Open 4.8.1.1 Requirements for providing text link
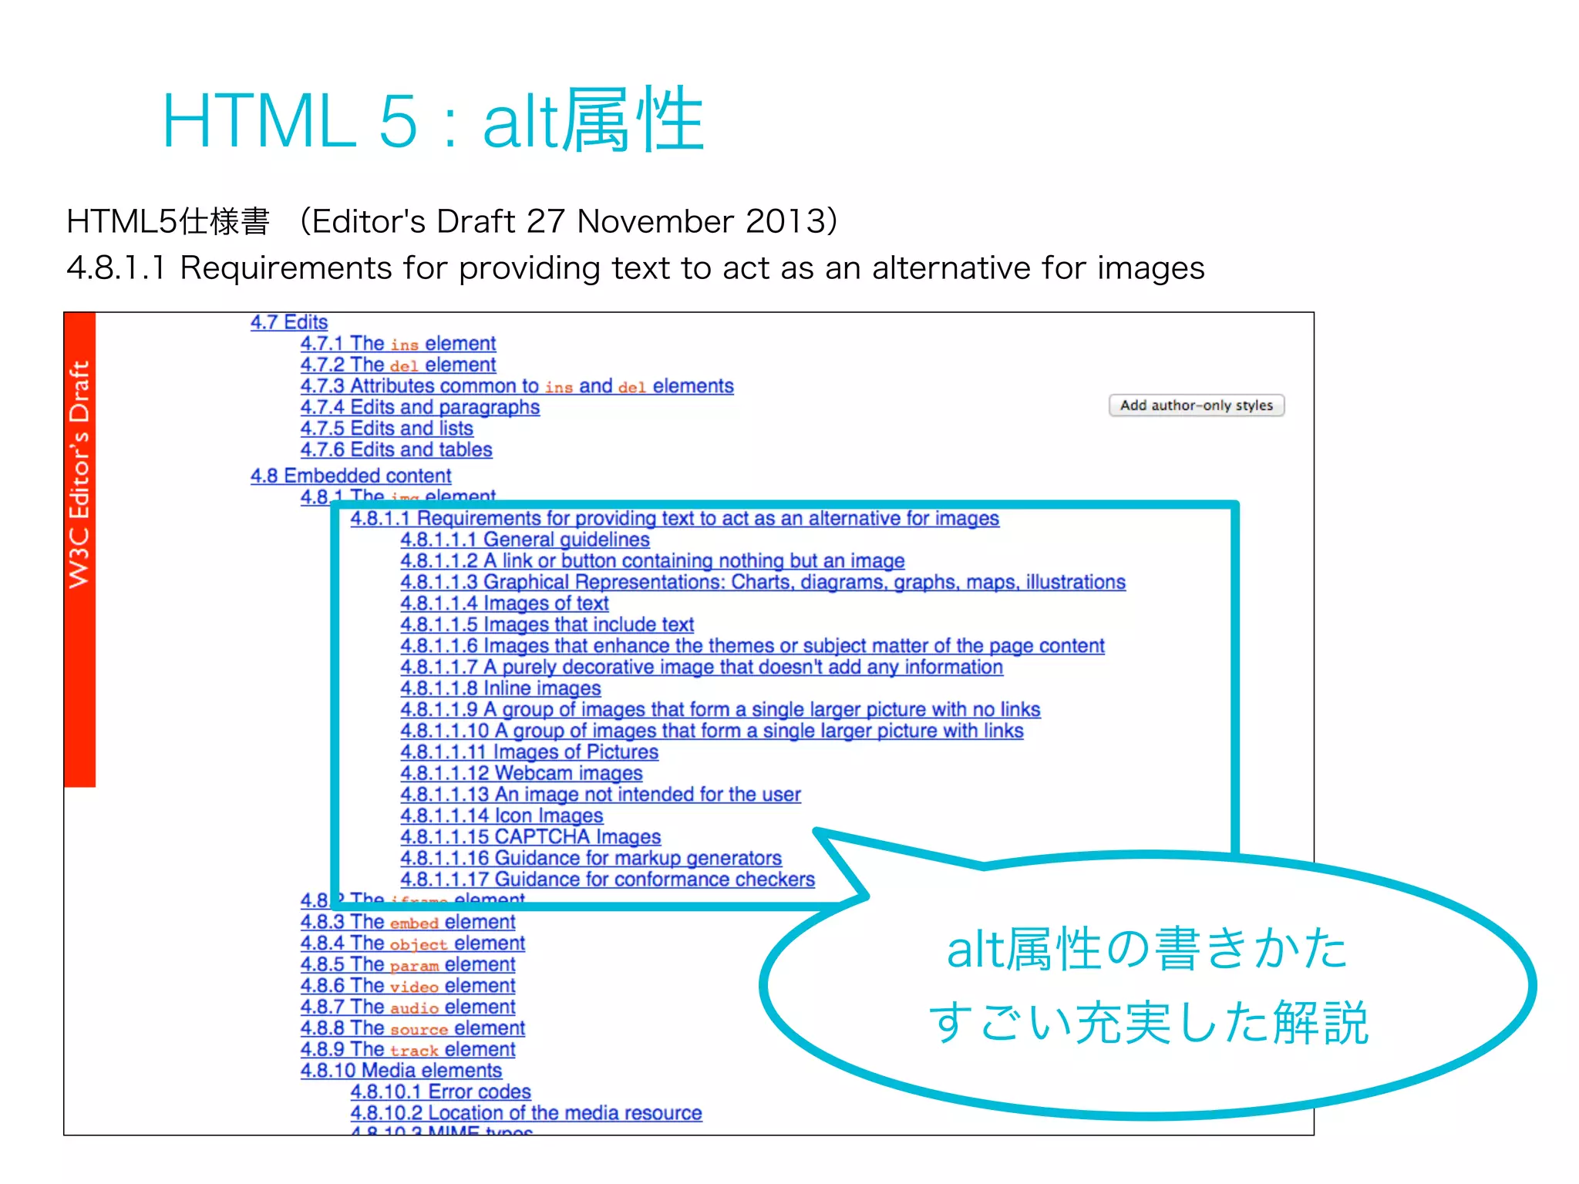Screen dimensions: 1579x1184 coord(675,519)
